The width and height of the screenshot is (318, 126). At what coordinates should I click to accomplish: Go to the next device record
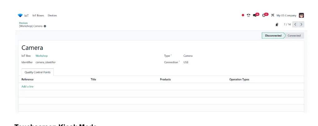tap(301, 24)
